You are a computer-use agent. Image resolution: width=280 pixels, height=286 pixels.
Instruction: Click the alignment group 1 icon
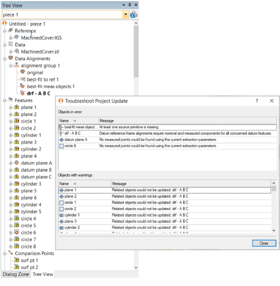[17, 65]
